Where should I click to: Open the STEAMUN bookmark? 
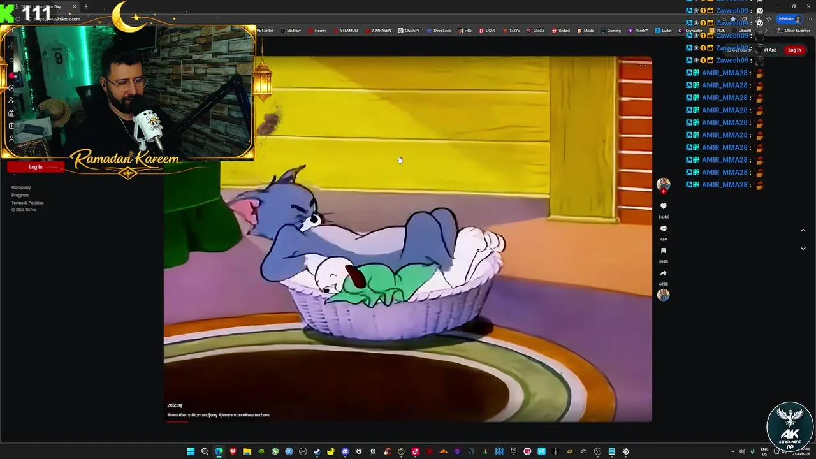345,31
